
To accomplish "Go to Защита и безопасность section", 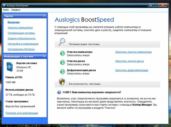I will coord(22,38).
